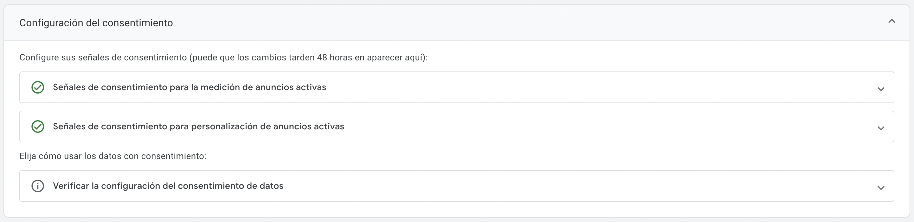Click the "Configuración del consentimiento" header title
The width and height of the screenshot is (914, 222).
[x=96, y=23]
